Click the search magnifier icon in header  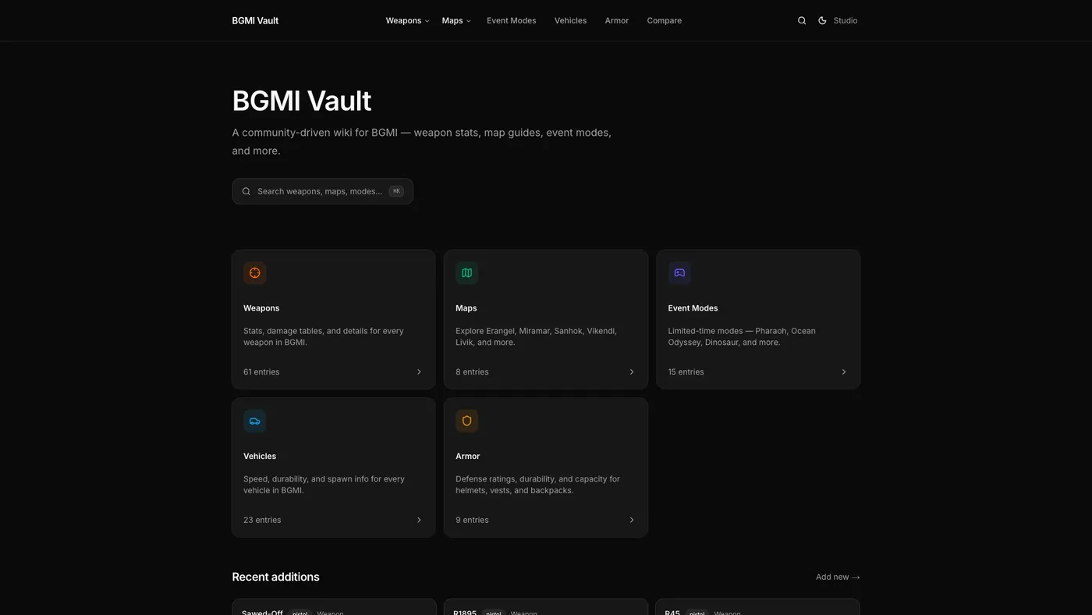pos(802,21)
